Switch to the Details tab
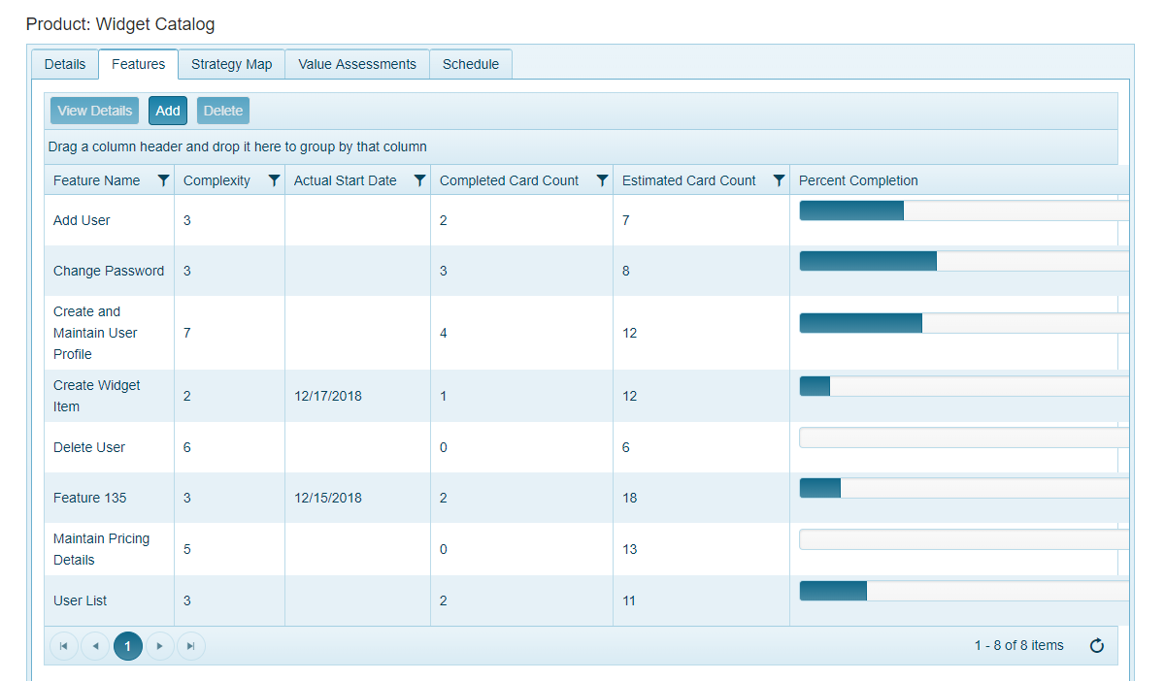The image size is (1165, 681). 65,64
